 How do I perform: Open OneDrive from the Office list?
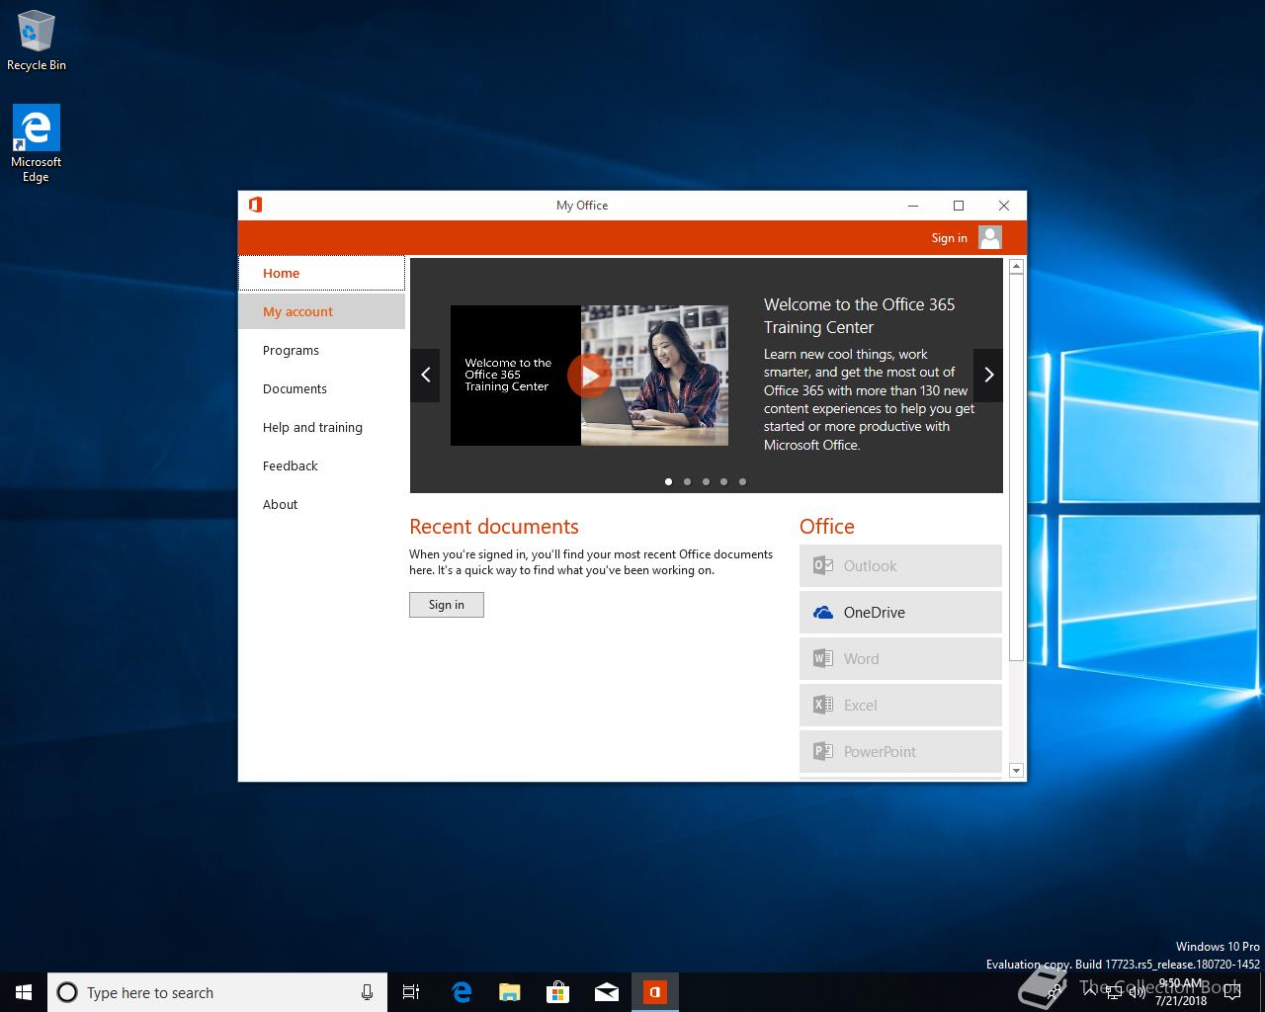[900, 613]
